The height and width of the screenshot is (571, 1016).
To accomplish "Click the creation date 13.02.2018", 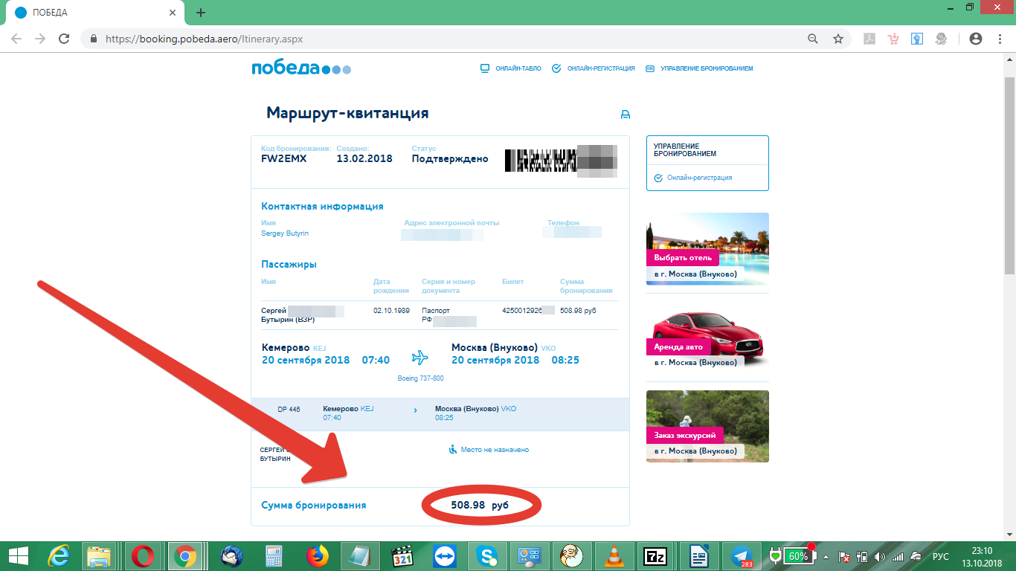I will tap(364, 158).
